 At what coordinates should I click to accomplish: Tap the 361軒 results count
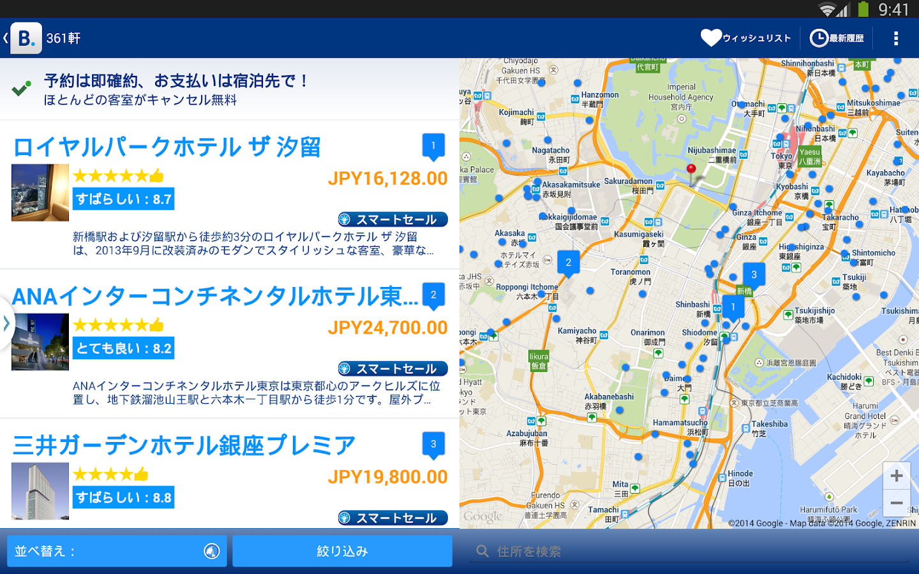(63, 38)
